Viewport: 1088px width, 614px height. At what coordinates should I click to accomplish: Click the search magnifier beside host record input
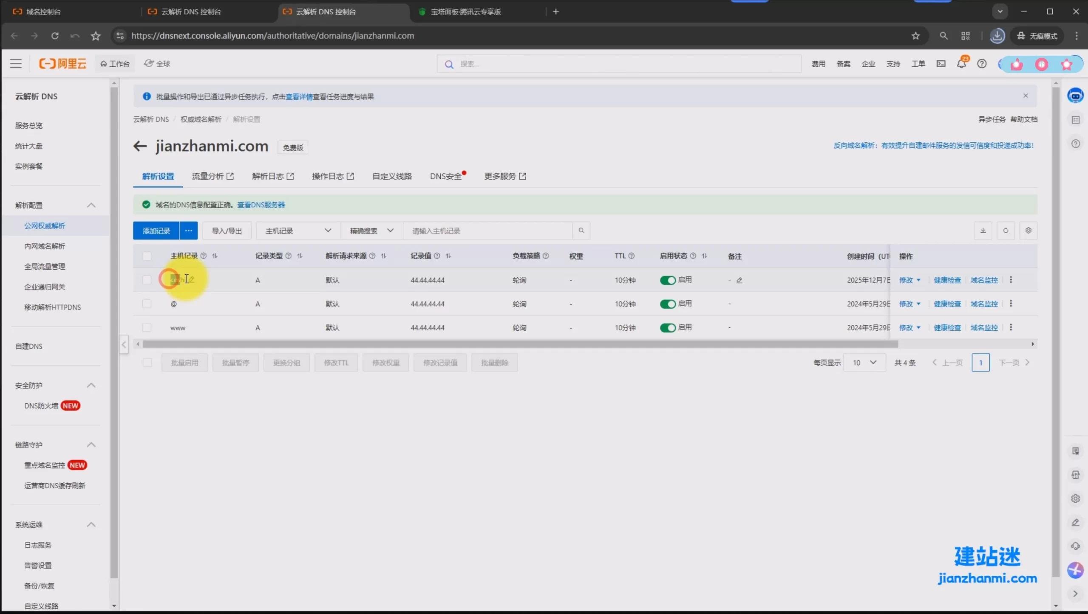[x=581, y=231]
